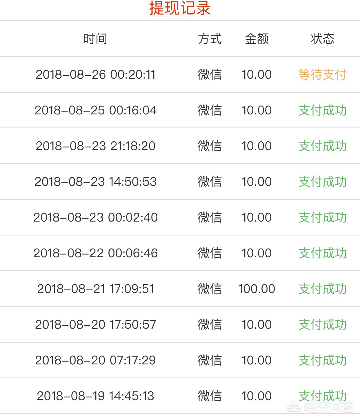Select the 2018-08-22 00:06:46 record

coord(180,253)
